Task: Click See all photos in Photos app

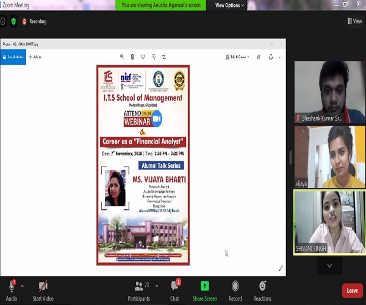Action: (13, 57)
